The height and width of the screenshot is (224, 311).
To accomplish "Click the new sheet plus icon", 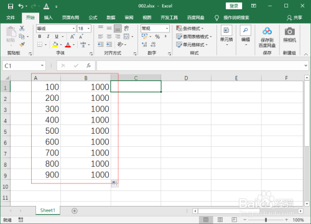I will [x=75, y=211].
